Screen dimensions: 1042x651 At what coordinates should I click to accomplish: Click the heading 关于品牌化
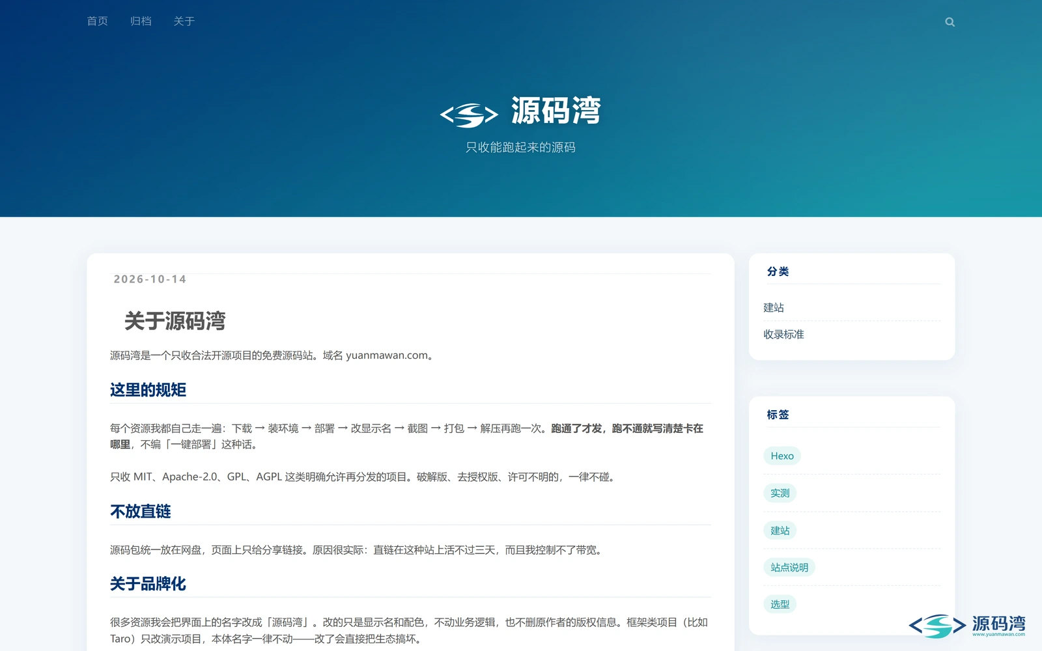pyautogui.click(x=148, y=584)
